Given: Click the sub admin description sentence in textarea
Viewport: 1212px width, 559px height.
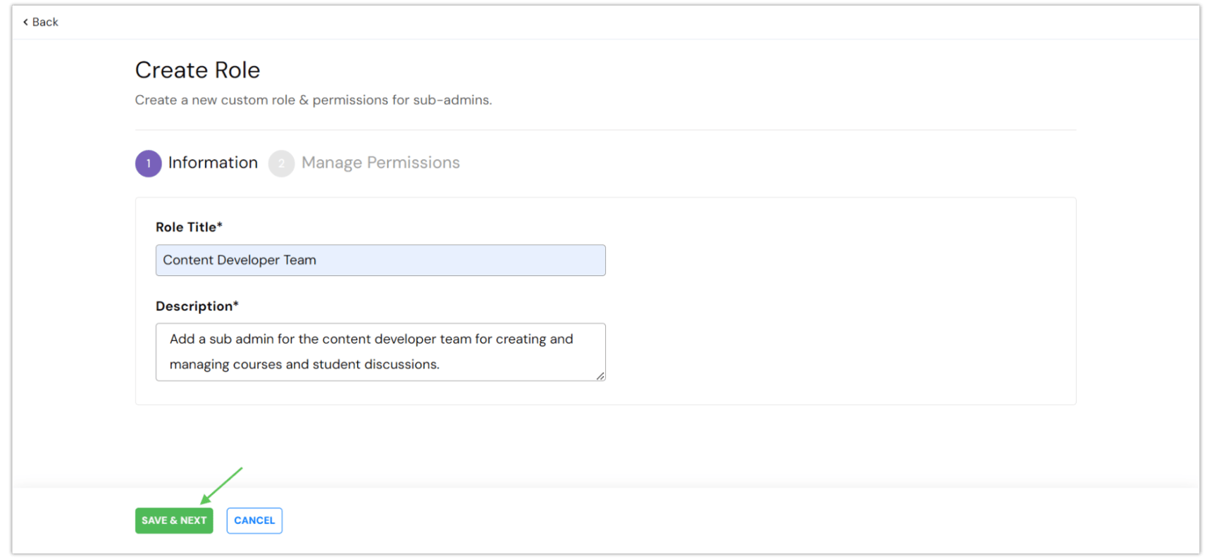Looking at the screenshot, I should point(370,339).
